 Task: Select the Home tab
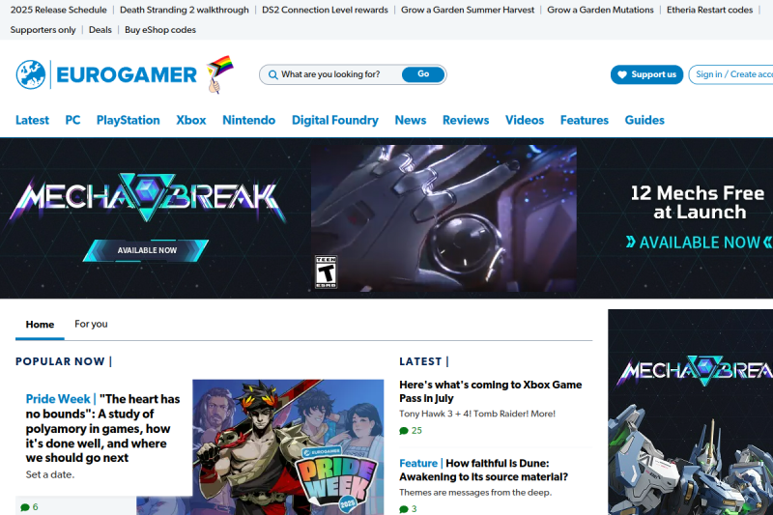pos(40,325)
